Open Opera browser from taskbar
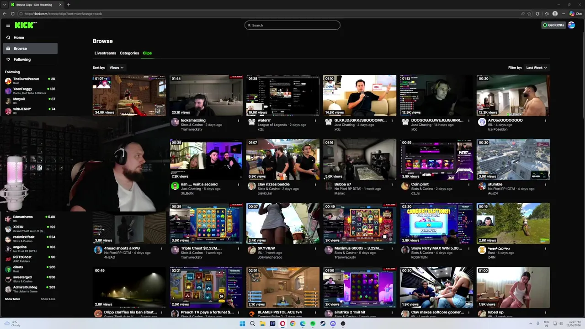 click(282, 324)
